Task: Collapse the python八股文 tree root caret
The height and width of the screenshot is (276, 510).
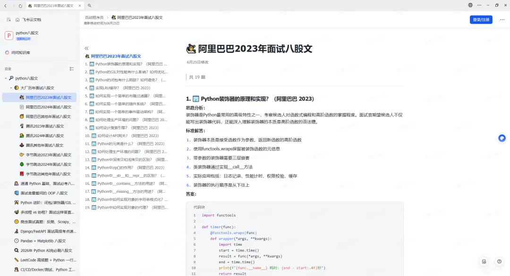Action: [6, 78]
